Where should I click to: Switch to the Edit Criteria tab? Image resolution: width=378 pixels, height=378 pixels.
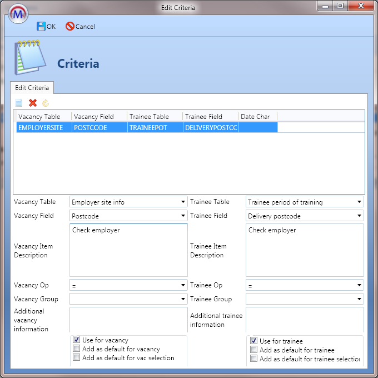(32, 88)
